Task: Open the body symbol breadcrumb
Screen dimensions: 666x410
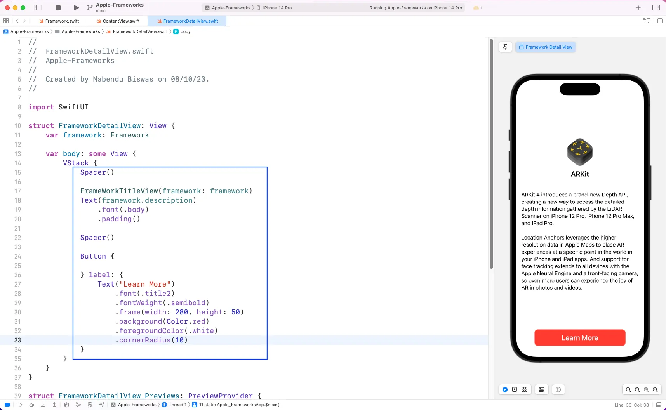Action: pos(182,31)
